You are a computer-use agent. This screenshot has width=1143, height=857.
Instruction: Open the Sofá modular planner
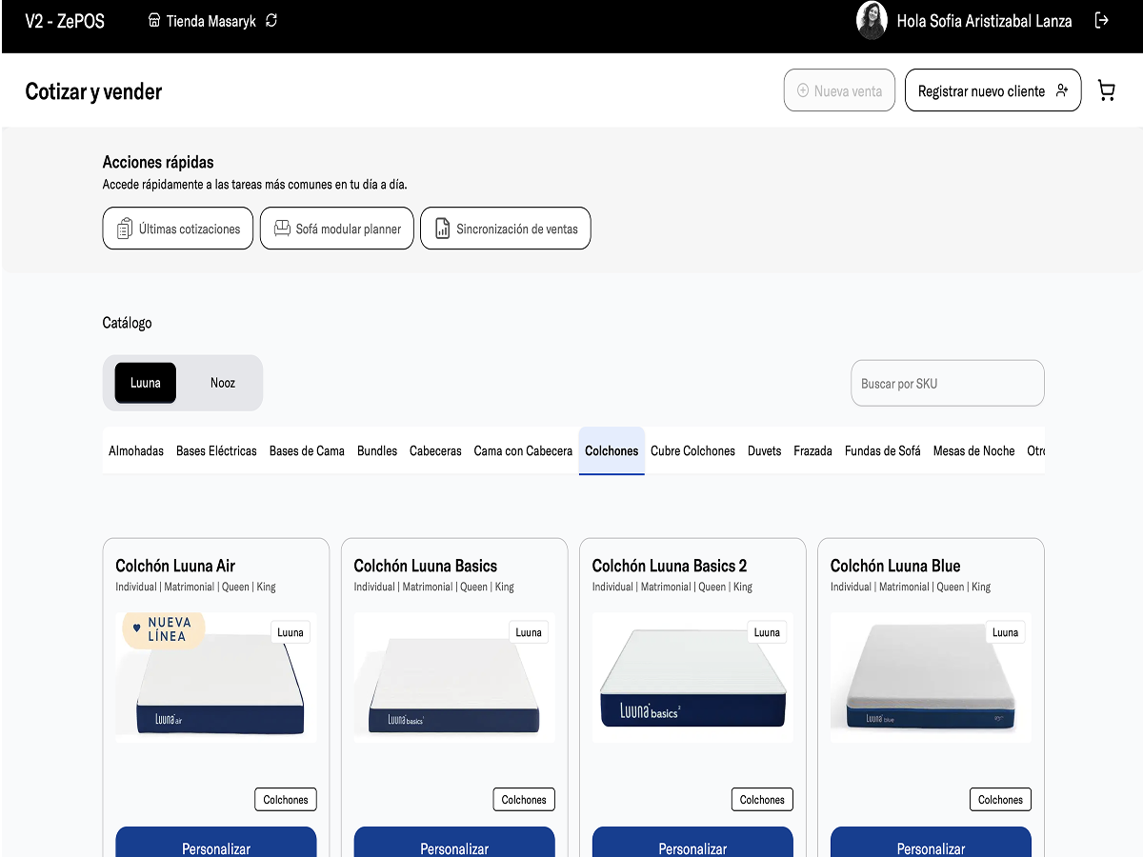click(337, 229)
